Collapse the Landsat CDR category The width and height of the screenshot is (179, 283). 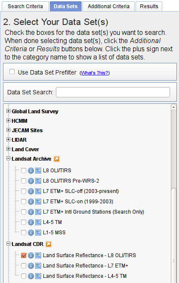8,244
